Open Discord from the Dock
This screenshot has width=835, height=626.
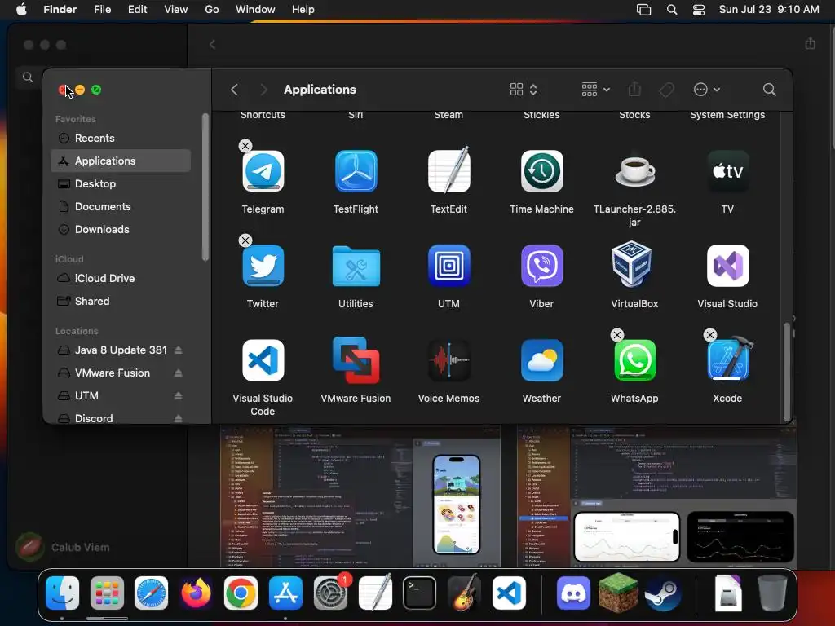coord(573,593)
